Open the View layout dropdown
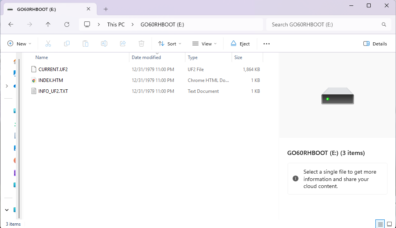The height and width of the screenshot is (228, 396). pos(204,44)
